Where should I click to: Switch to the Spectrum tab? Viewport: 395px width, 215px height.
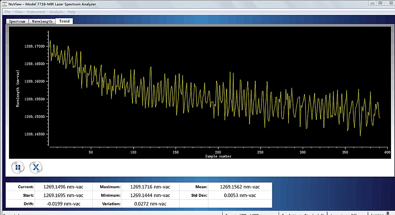(17, 21)
